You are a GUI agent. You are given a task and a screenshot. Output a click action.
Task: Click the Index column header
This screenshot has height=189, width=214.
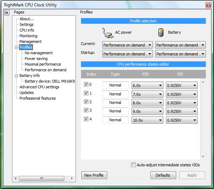91,74
